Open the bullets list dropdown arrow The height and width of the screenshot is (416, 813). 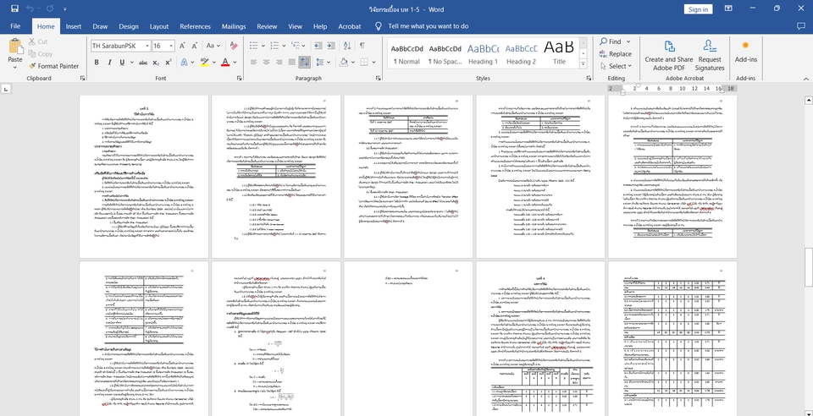point(263,46)
